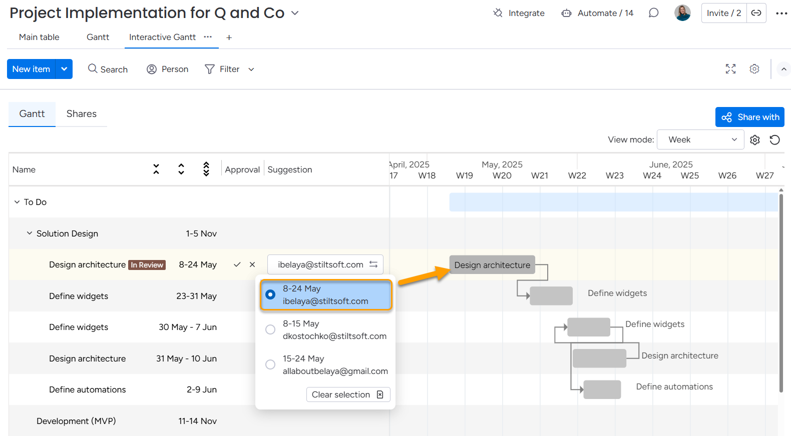Pick the 15-24 May allaboutbelaya suggestion
Image resolution: width=791 pixels, height=436 pixels.
pyautogui.click(x=270, y=364)
